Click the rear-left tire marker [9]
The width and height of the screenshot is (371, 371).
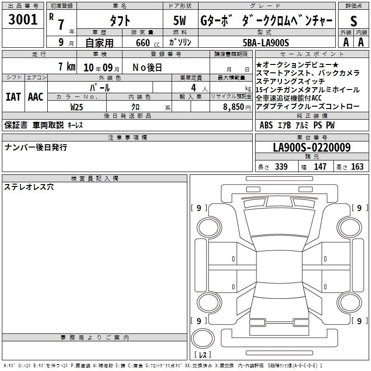(199, 321)
